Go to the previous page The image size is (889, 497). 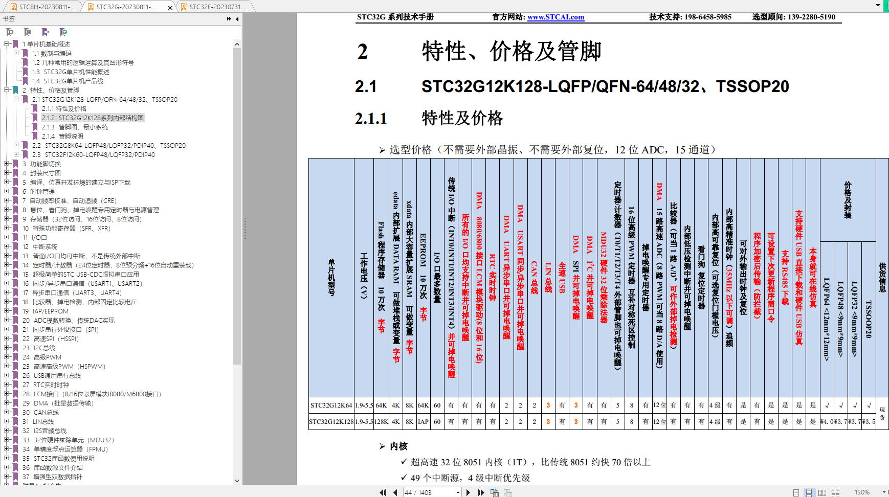coord(395,492)
